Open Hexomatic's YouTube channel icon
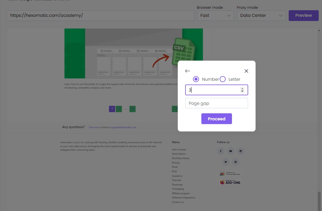Screen dimensions: 322x211 [x=230, y=151]
